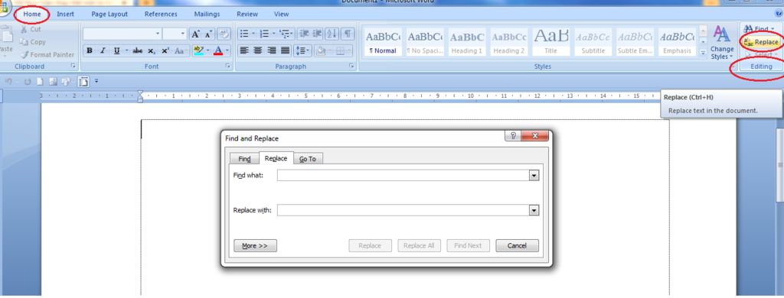Open the View ribbon tab
Viewport: 784px width, 298px height.
[x=282, y=14]
